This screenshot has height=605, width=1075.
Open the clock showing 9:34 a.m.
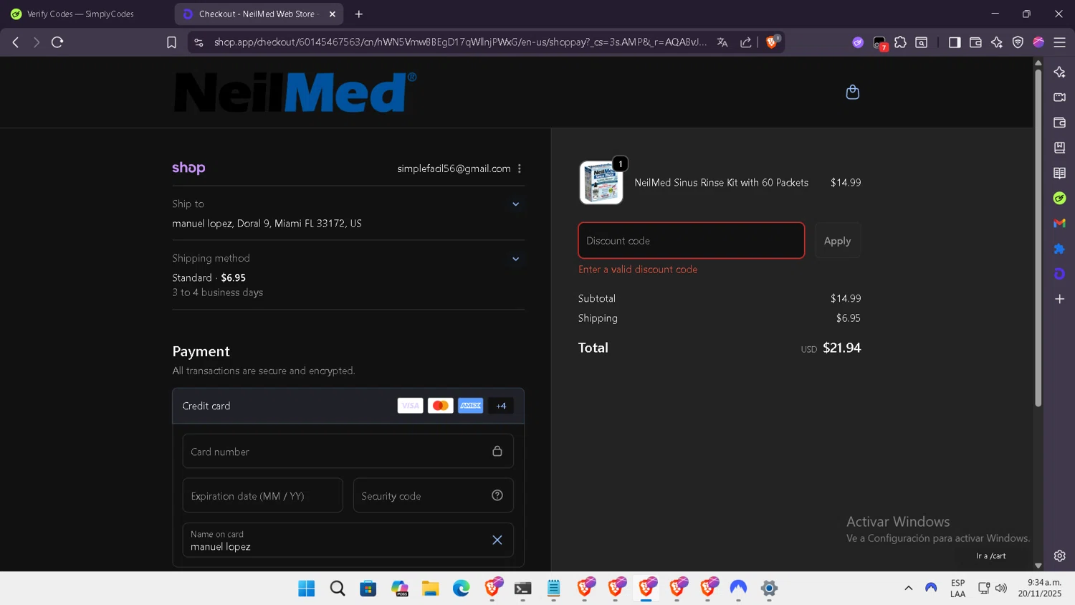pyautogui.click(x=1040, y=588)
